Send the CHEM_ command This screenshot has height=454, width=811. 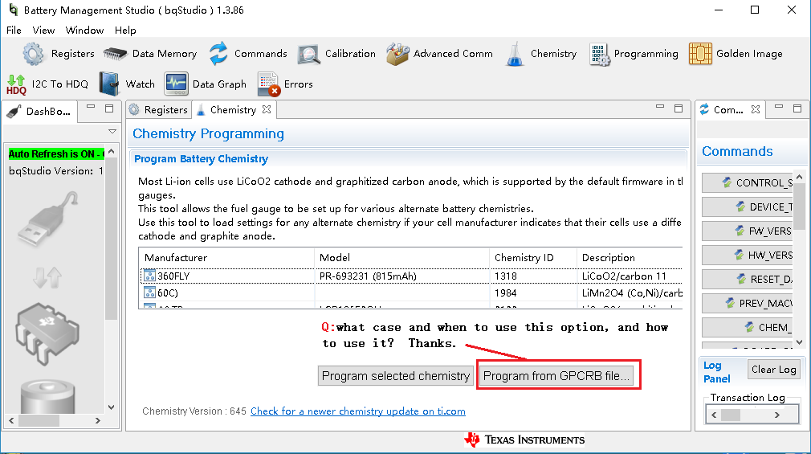(748, 327)
